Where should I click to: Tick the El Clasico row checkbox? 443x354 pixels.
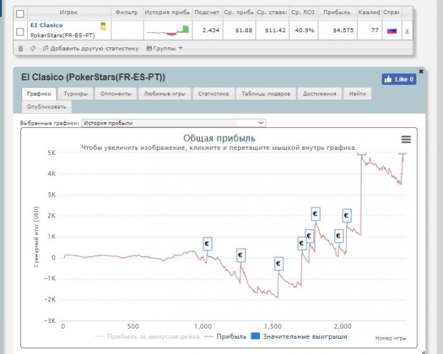tap(20, 32)
